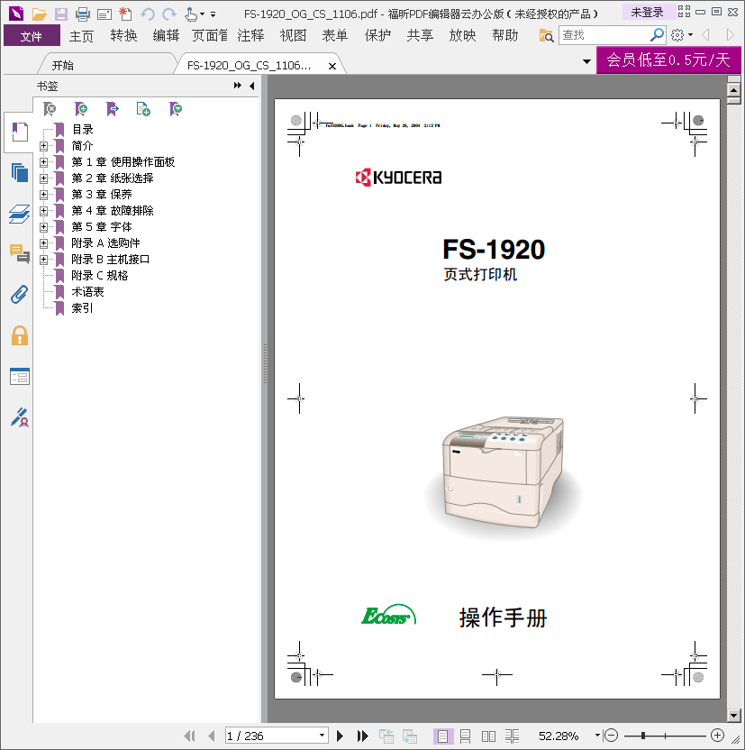Select single page view mode
Screen dimensions: 745x750
442,736
